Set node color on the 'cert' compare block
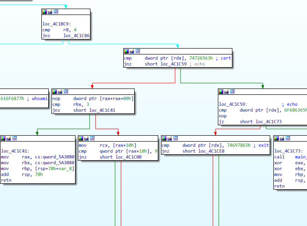Screen dimensions: 307x226 [126, 51]
